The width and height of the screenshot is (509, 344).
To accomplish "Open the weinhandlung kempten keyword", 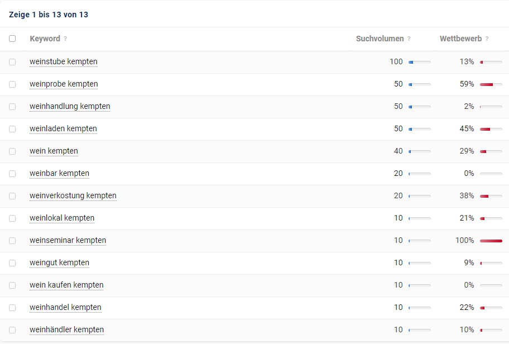I will pyautogui.click(x=70, y=107).
